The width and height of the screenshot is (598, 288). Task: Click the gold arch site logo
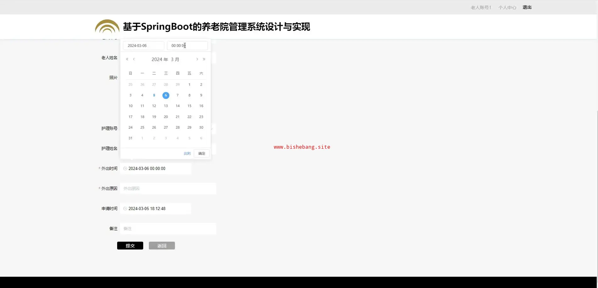(x=107, y=26)
